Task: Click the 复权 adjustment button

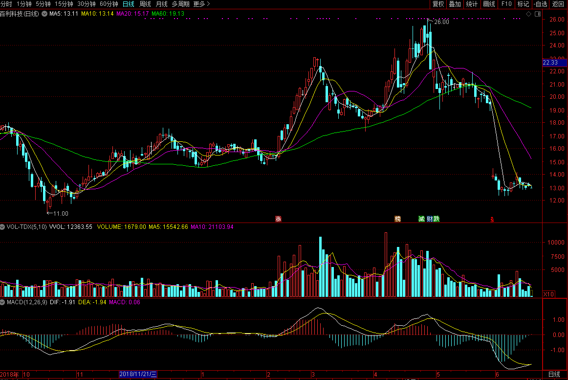Action: pos(438,4)
